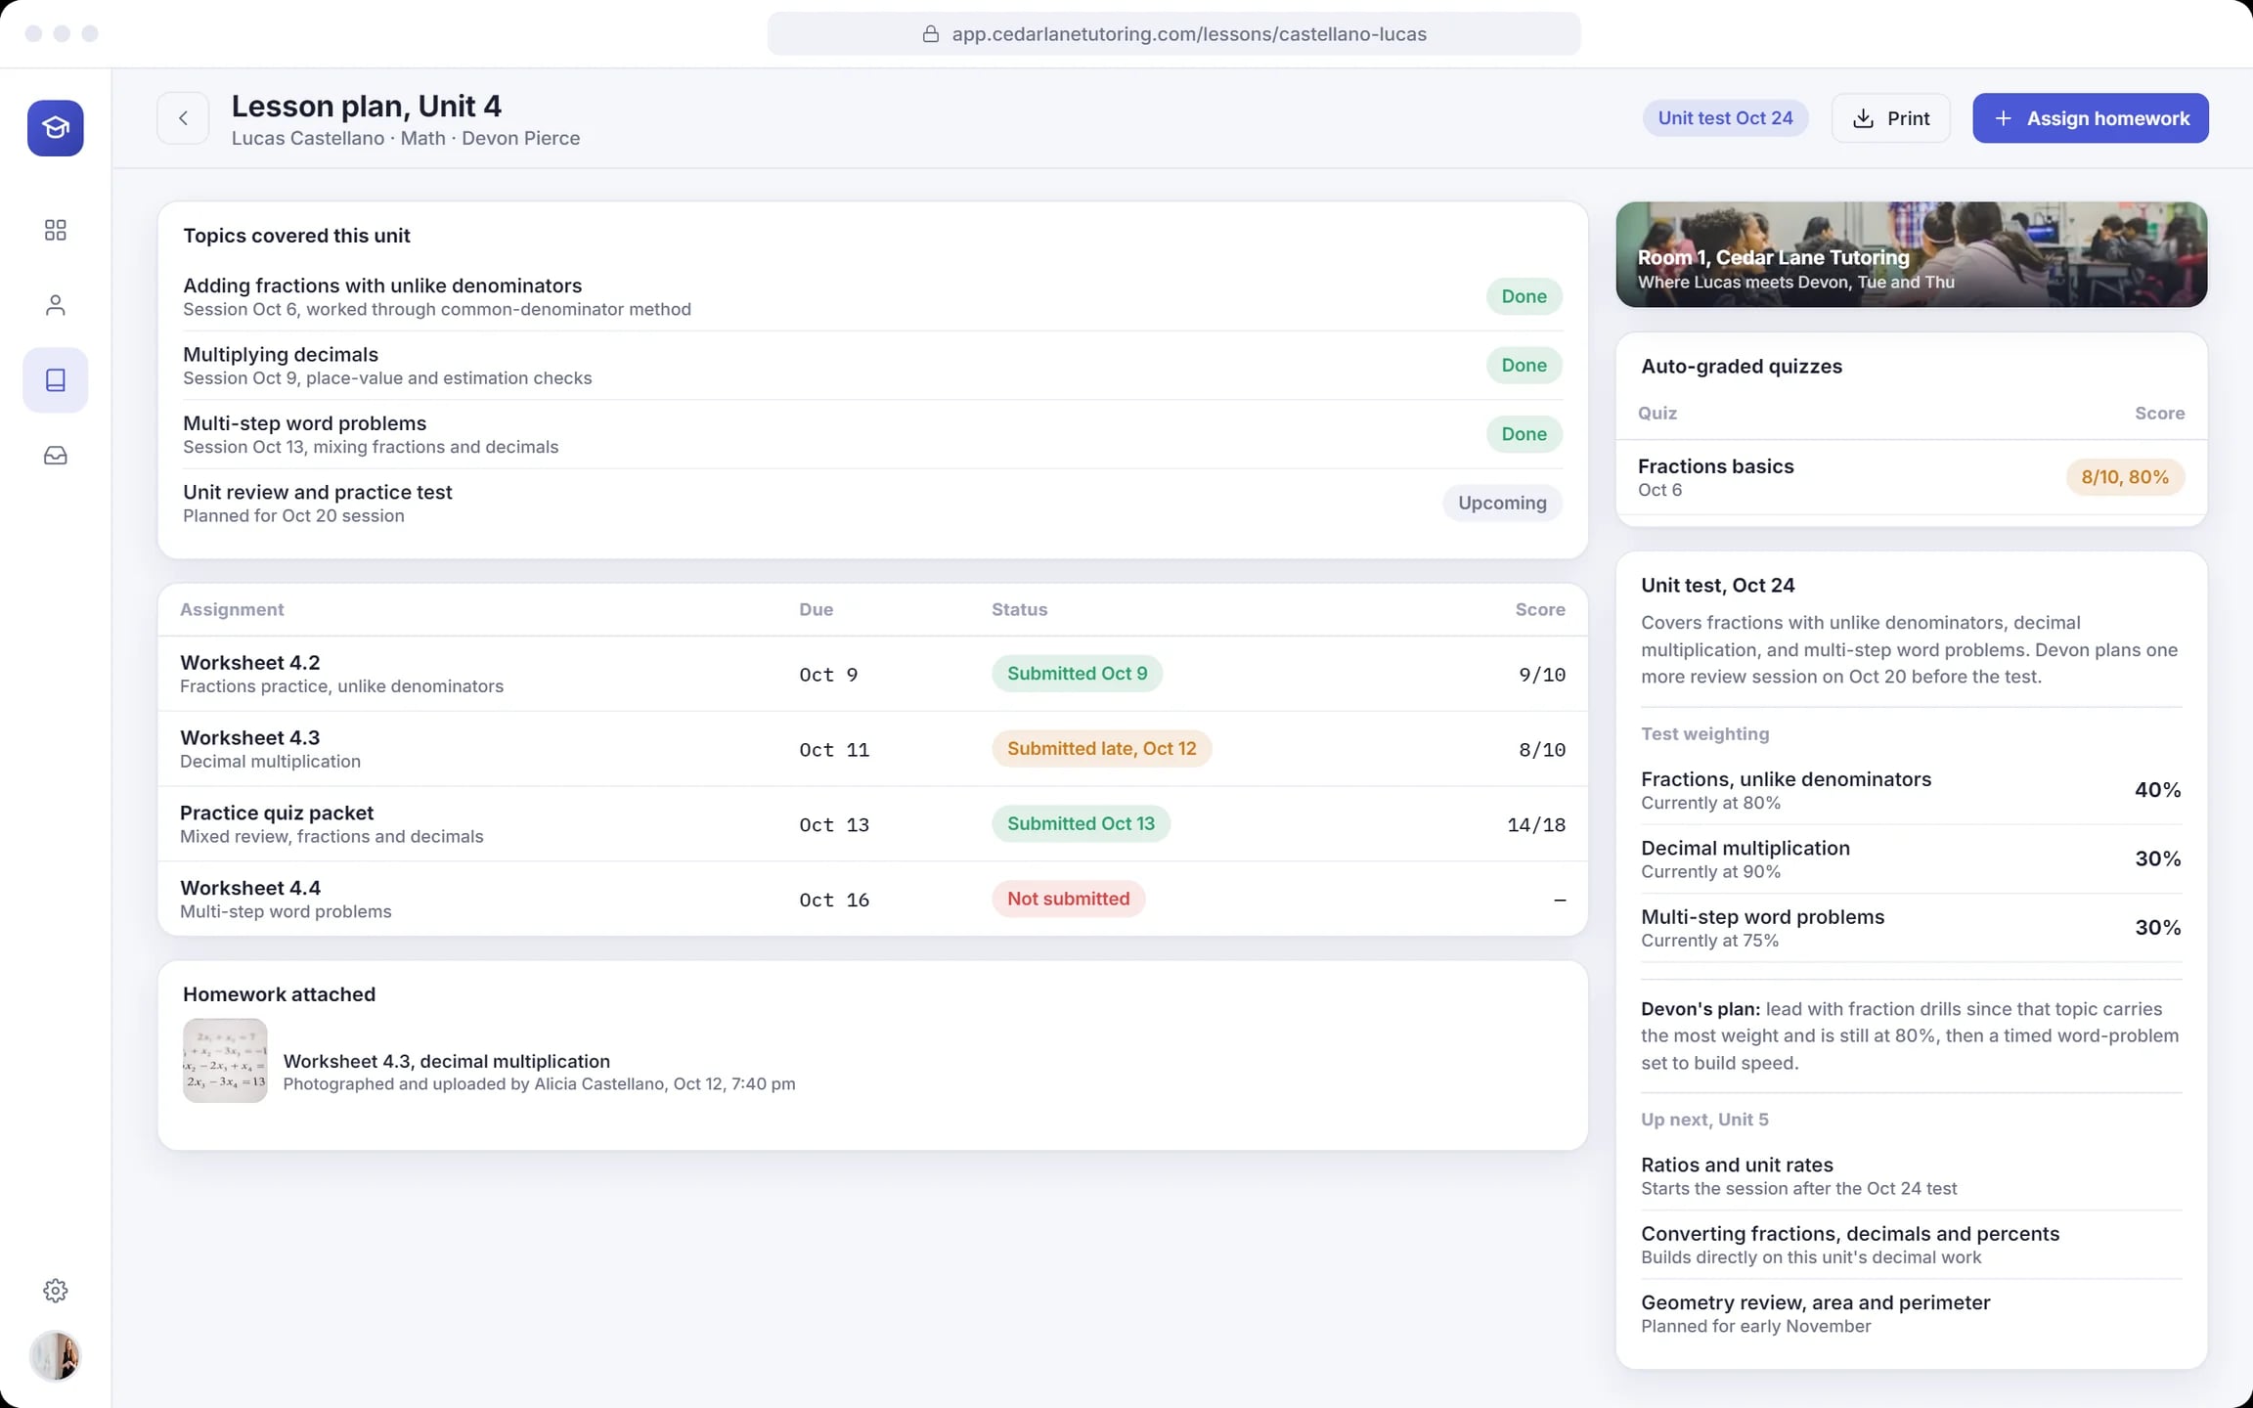Open the Worksheet 4.3 homework photo thumbnail
Image resolution: width=2253 pixels, height=1408 pixels.
pos(225,1061)
